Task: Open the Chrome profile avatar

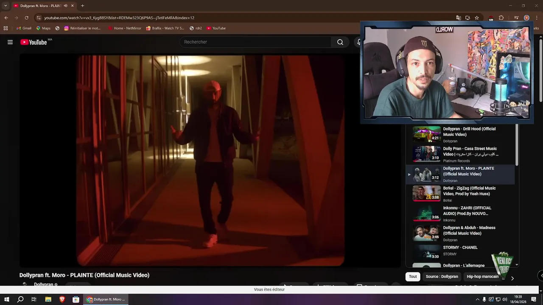Action: pyautogui.click(x=526, y=18)
